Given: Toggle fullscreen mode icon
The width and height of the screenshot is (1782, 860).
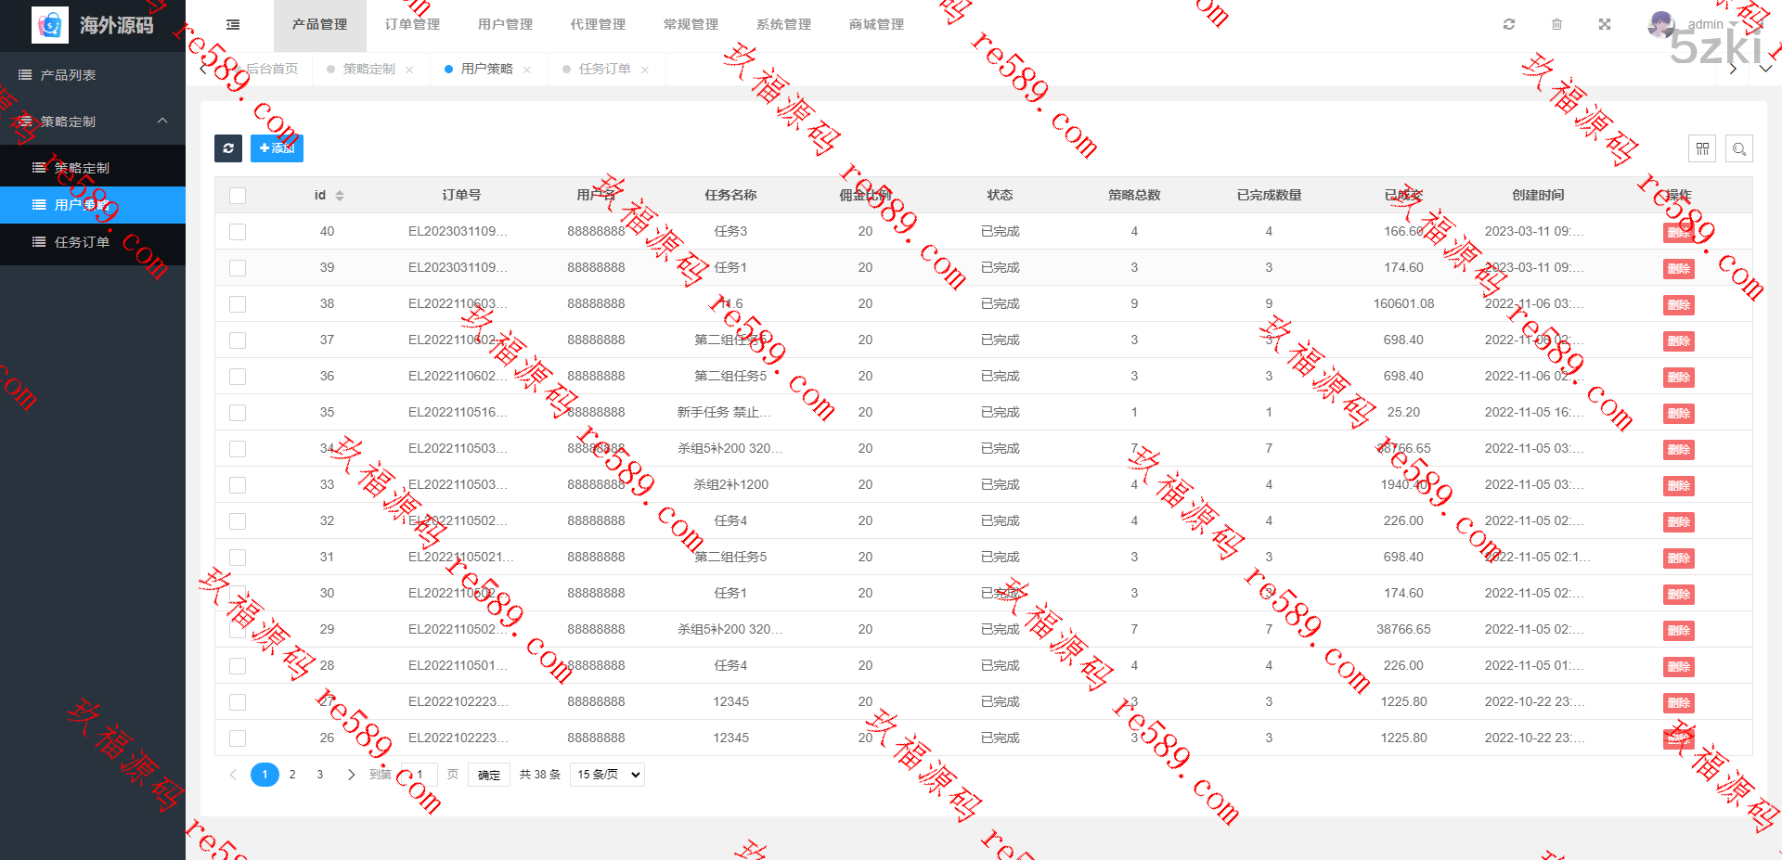Looking at the screenshot, I should [x=1605, y=24].
